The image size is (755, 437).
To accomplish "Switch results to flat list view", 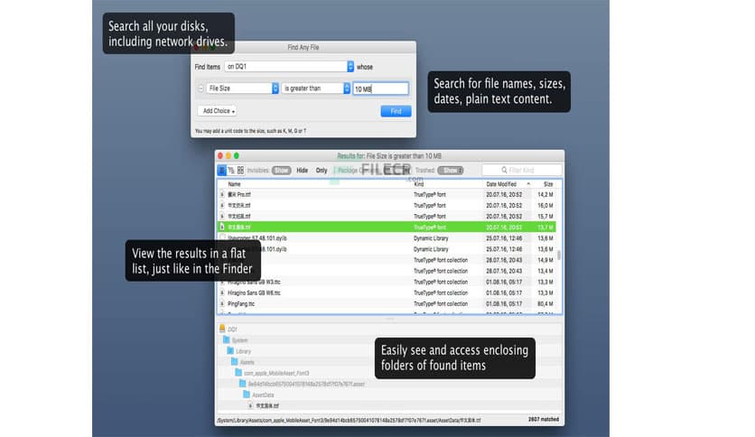I will point(221,171).
